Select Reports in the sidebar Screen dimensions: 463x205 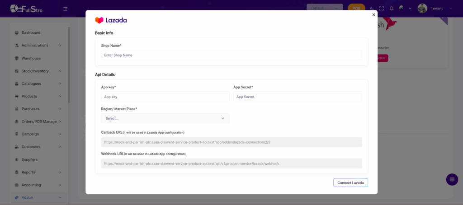[28, 172]
